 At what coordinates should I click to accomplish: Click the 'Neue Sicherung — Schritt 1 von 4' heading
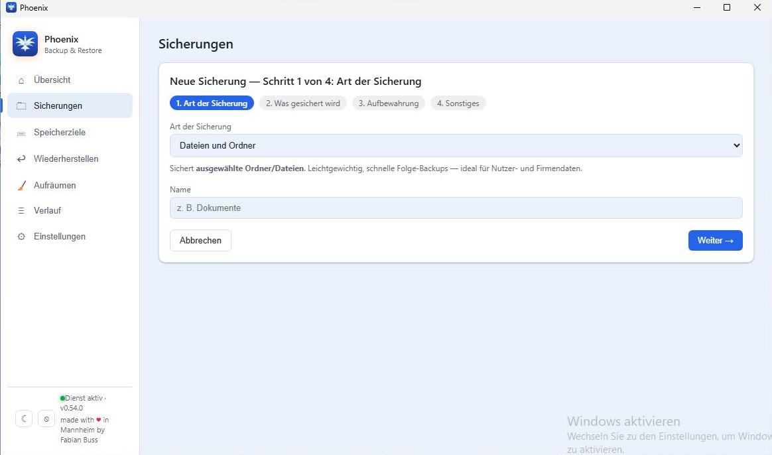(x=295, y=81)
